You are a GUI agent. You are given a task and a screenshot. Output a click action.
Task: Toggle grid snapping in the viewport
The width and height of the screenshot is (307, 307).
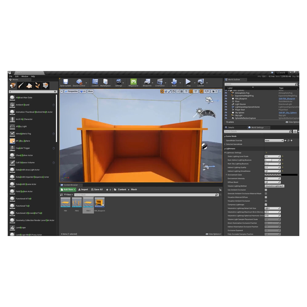tap(182, 91)
